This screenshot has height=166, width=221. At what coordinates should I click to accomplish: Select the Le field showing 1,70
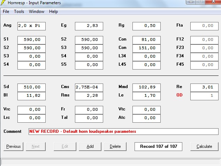[146, 96]
